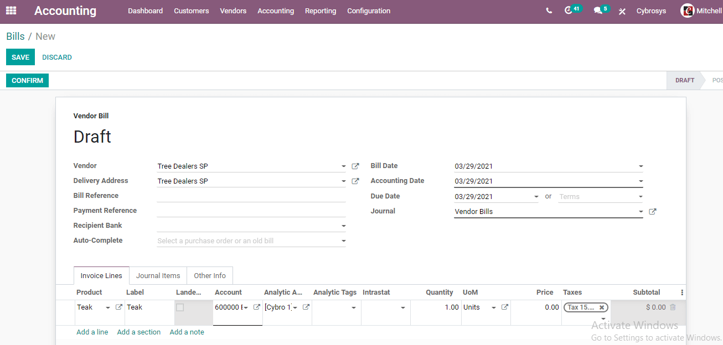Viewport: 723px width, 345px height.
Task: Expand the Delivery Address dropdown
Action: (344, 181)
